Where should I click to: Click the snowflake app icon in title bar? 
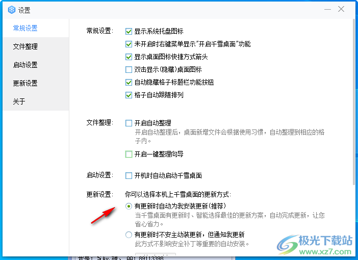pyautogui.click(x=11, y=10)
